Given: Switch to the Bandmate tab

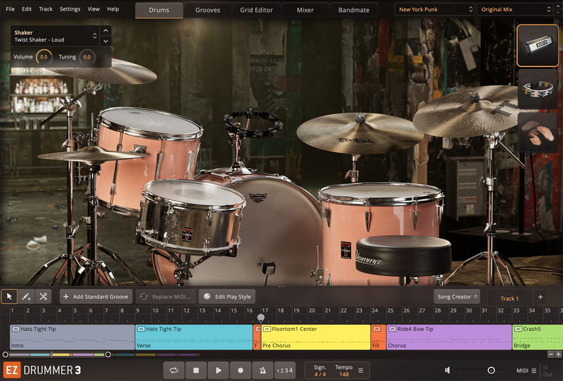Looking at the screenshot, I should click(354, 10).
